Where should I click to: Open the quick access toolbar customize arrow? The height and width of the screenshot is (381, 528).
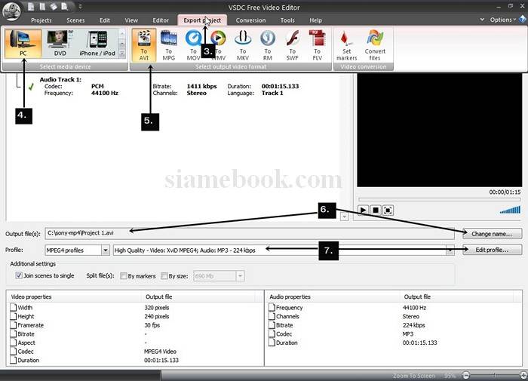[80, 6]
